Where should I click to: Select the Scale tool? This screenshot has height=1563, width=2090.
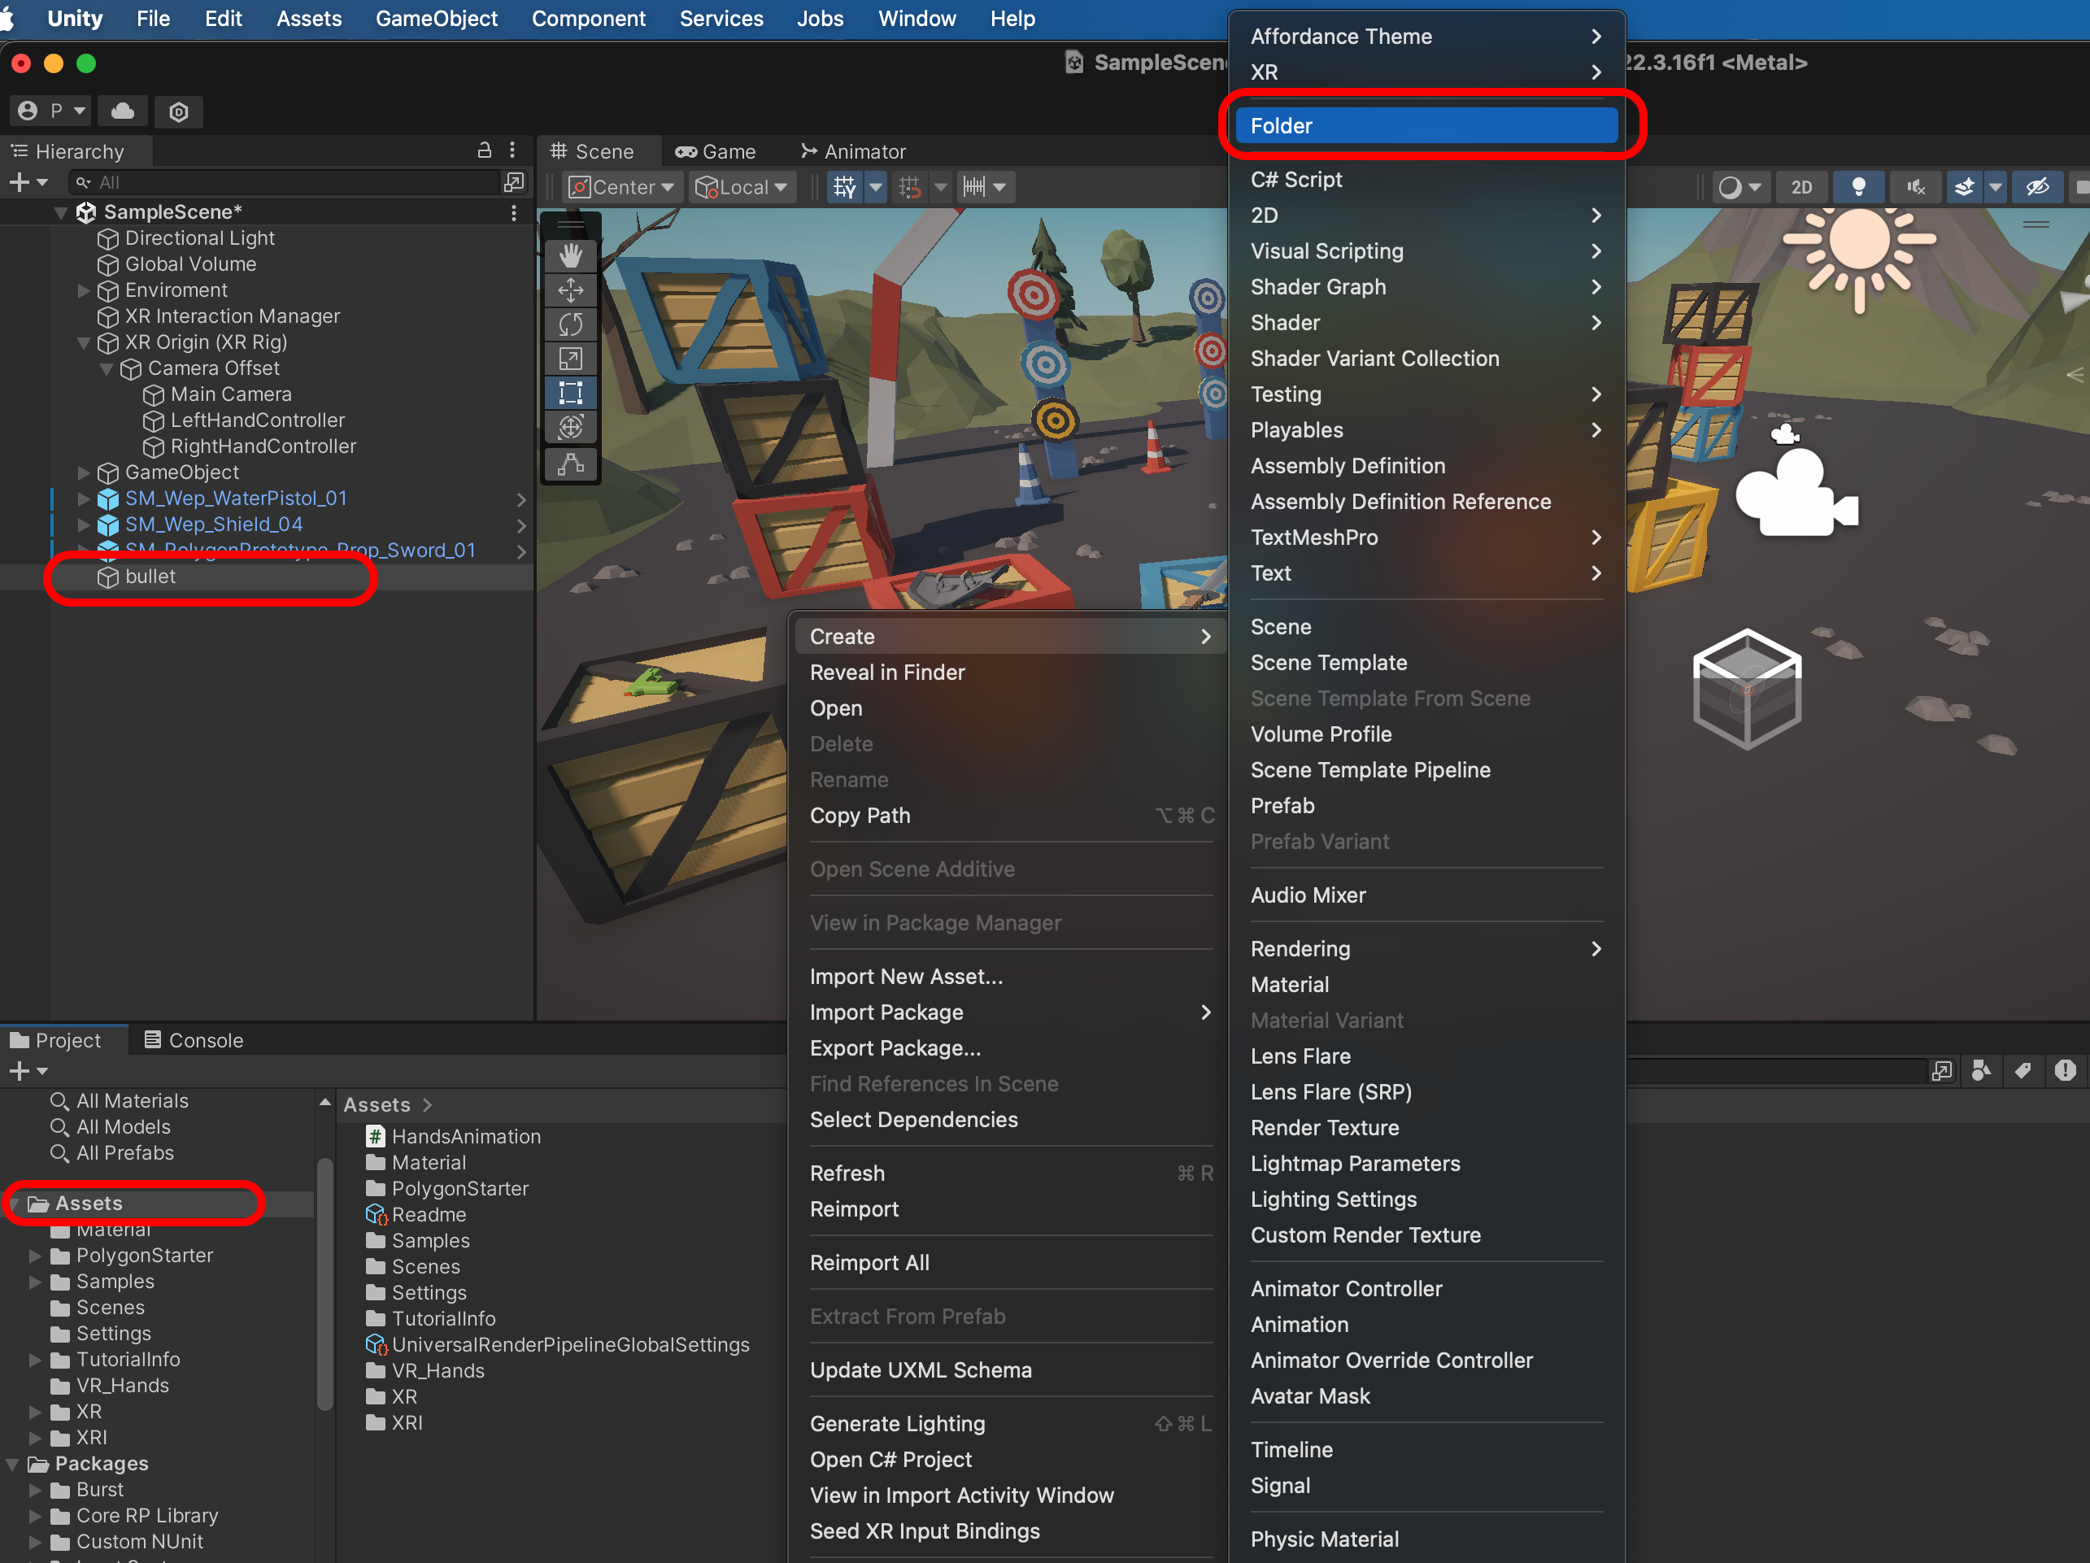[x=571, y=358]
